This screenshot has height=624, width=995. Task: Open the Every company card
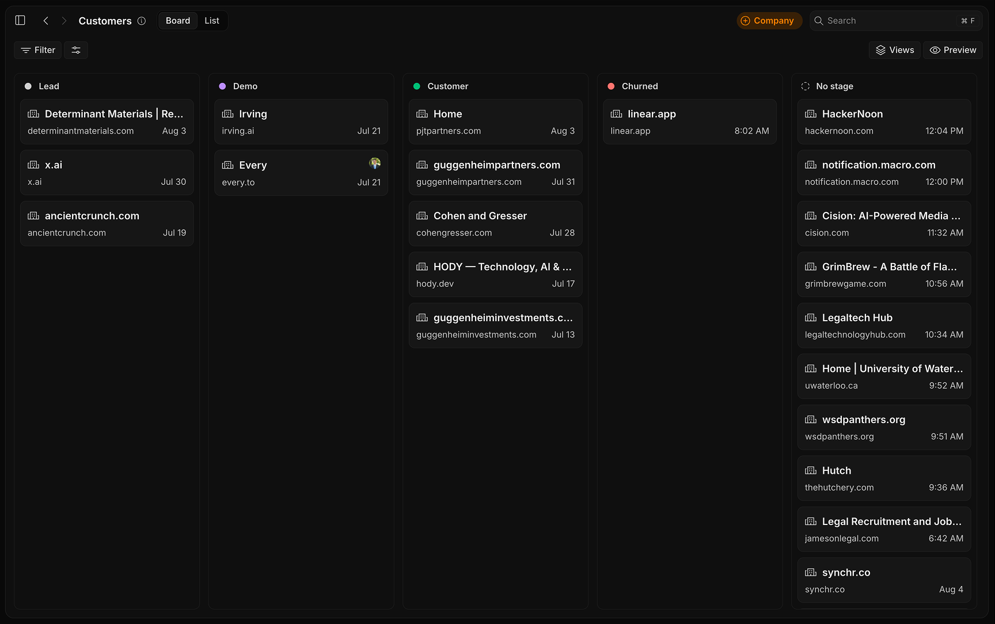point(301,173)
